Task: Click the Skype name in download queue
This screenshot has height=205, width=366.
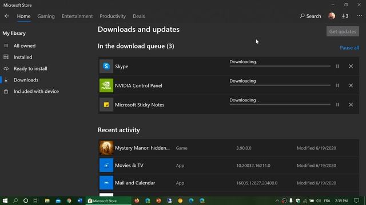Action: (x=121, y=67)
